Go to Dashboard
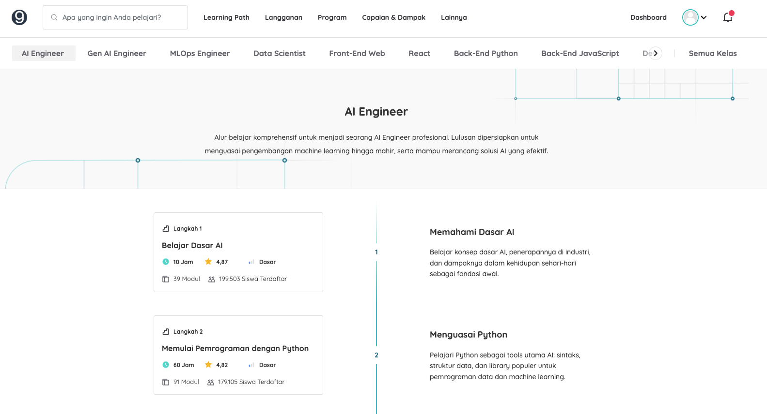The width and height of the screenshot is (767, 414). (648, 17)
